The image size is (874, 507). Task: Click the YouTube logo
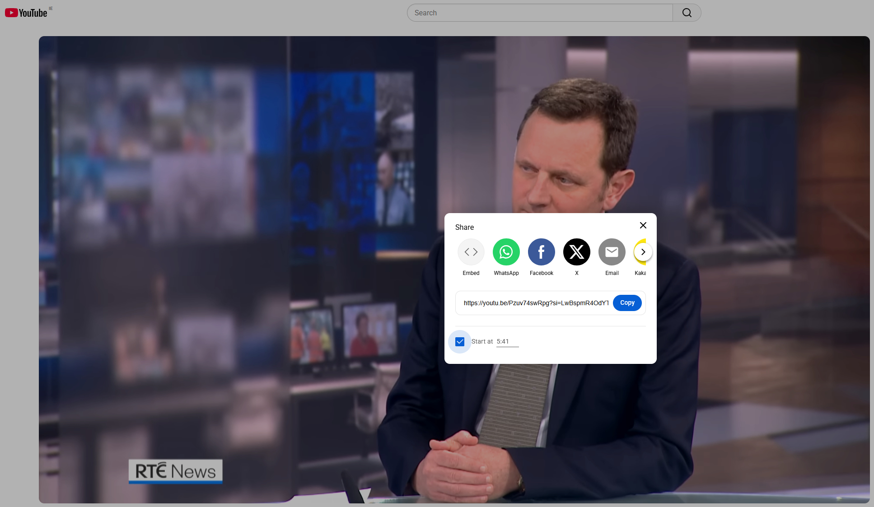coord(26,13)
